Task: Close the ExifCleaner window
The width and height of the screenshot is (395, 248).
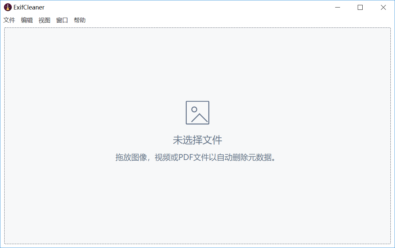Action: pos(383,7)
